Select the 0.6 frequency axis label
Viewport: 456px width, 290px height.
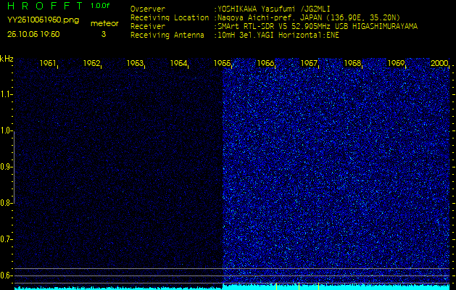(7, 275)
